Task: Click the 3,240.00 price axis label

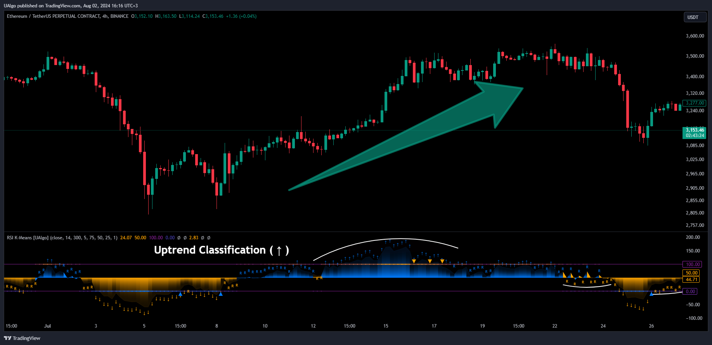Action: coord(695,111)
